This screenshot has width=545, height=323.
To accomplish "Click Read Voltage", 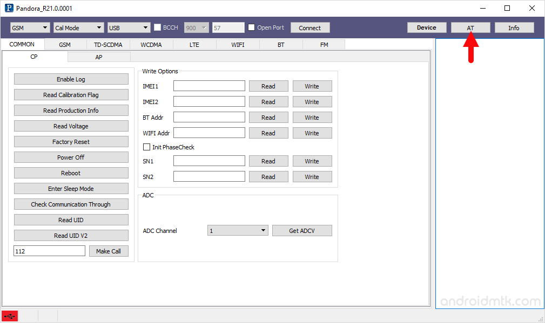I will point(71,126).
